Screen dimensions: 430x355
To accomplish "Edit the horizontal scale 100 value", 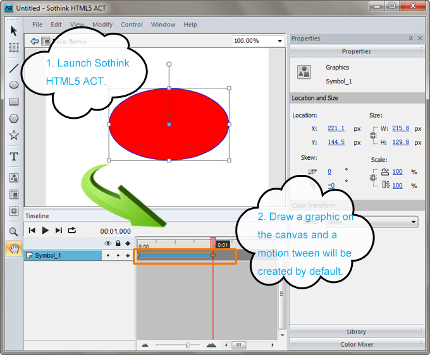I will coord(397,172).
